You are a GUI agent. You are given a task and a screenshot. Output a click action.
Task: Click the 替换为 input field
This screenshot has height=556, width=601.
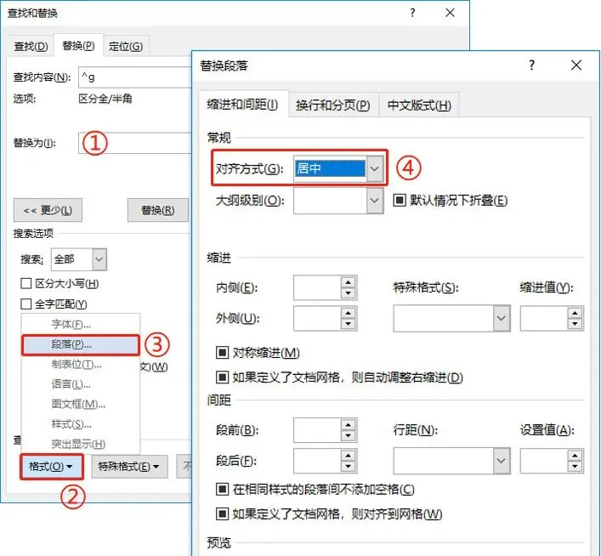pyautogui.click(x=135, y=143)
